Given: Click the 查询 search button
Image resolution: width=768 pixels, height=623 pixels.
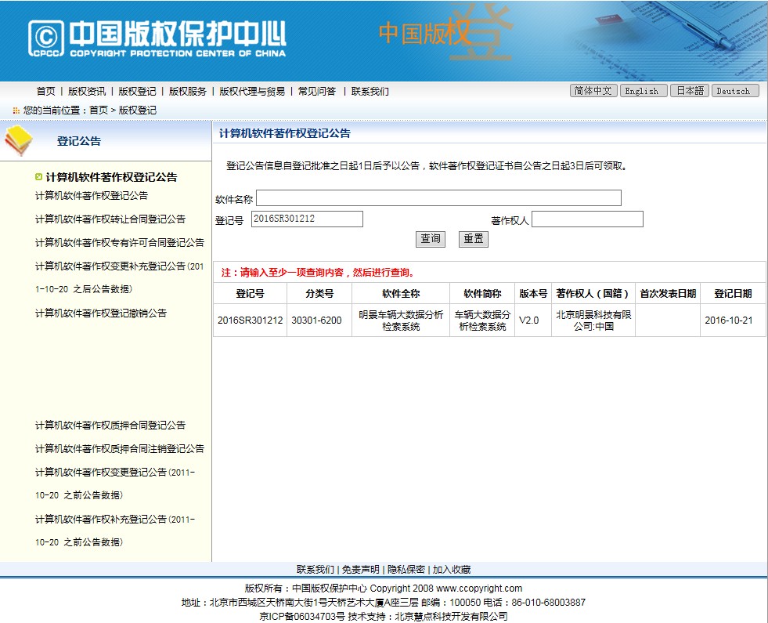Looking at the screenshot, I should 431,239.
